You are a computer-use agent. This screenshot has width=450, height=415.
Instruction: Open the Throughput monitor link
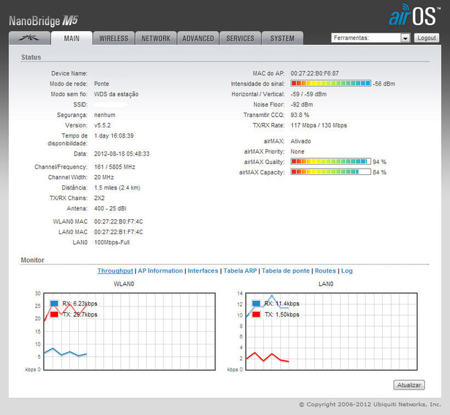(115, 270)
